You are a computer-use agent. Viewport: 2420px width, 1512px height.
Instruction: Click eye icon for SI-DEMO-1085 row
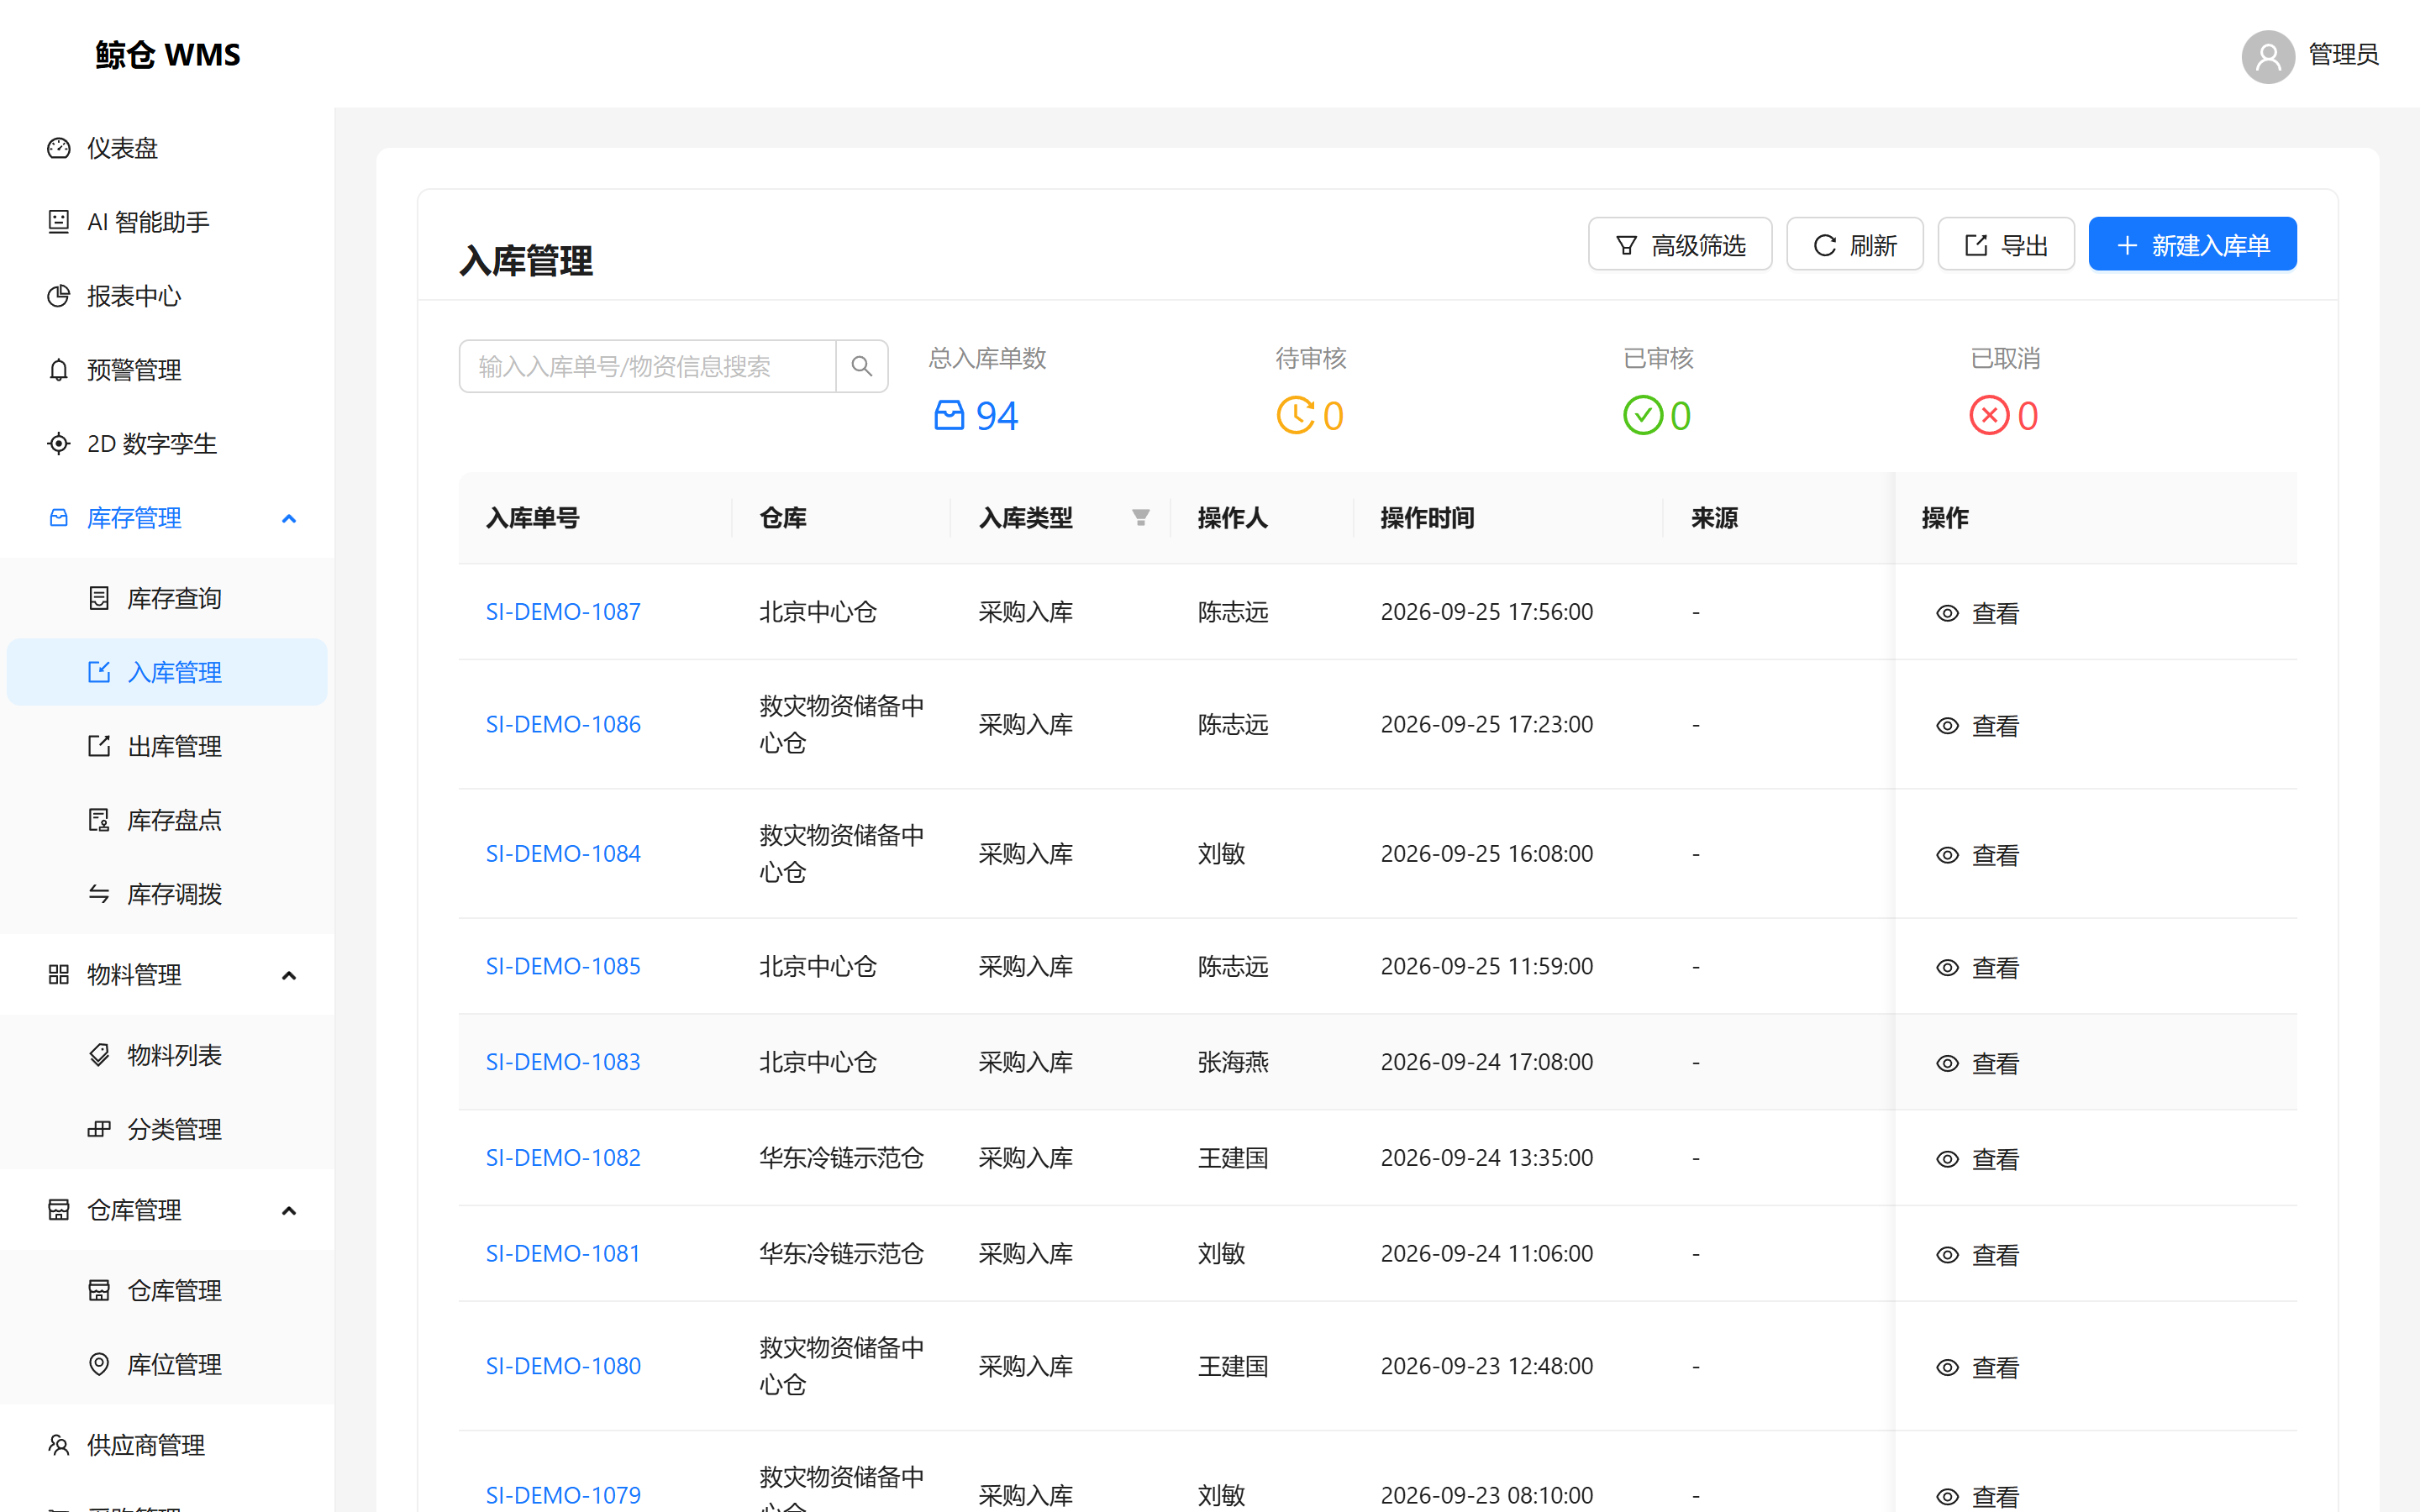[x=1946, y=968]
